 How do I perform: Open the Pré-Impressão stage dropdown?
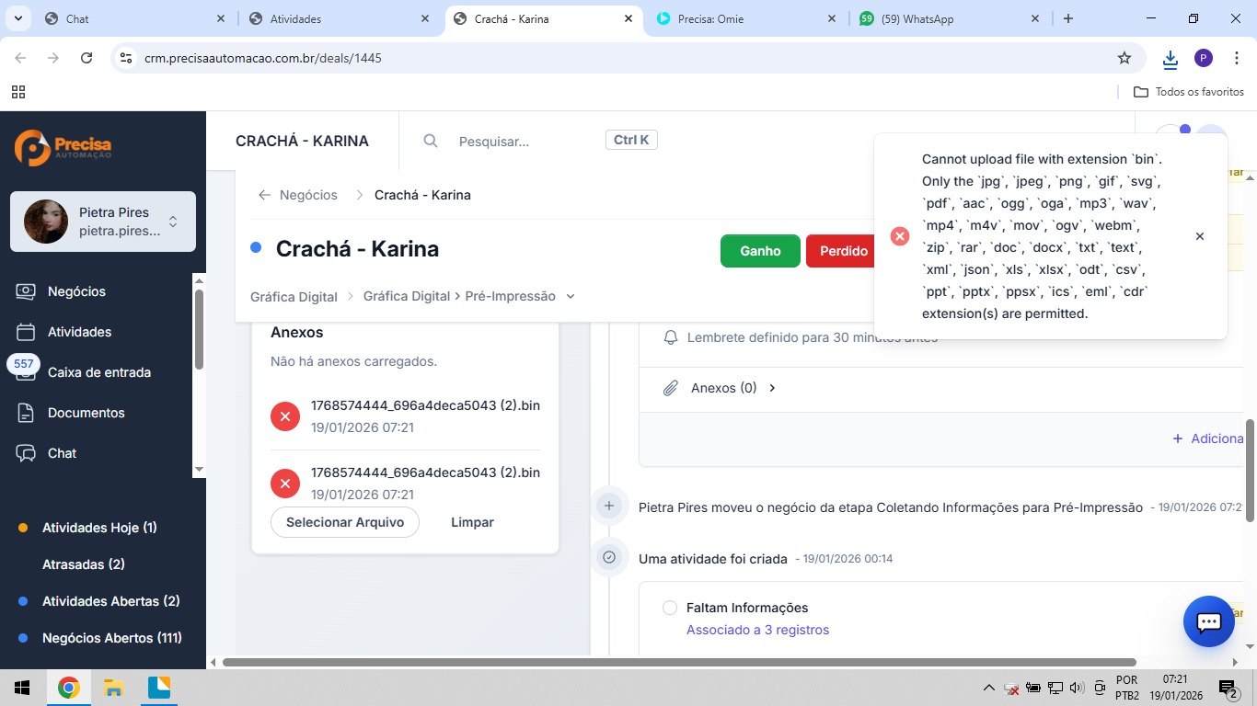tap(571, 296)
